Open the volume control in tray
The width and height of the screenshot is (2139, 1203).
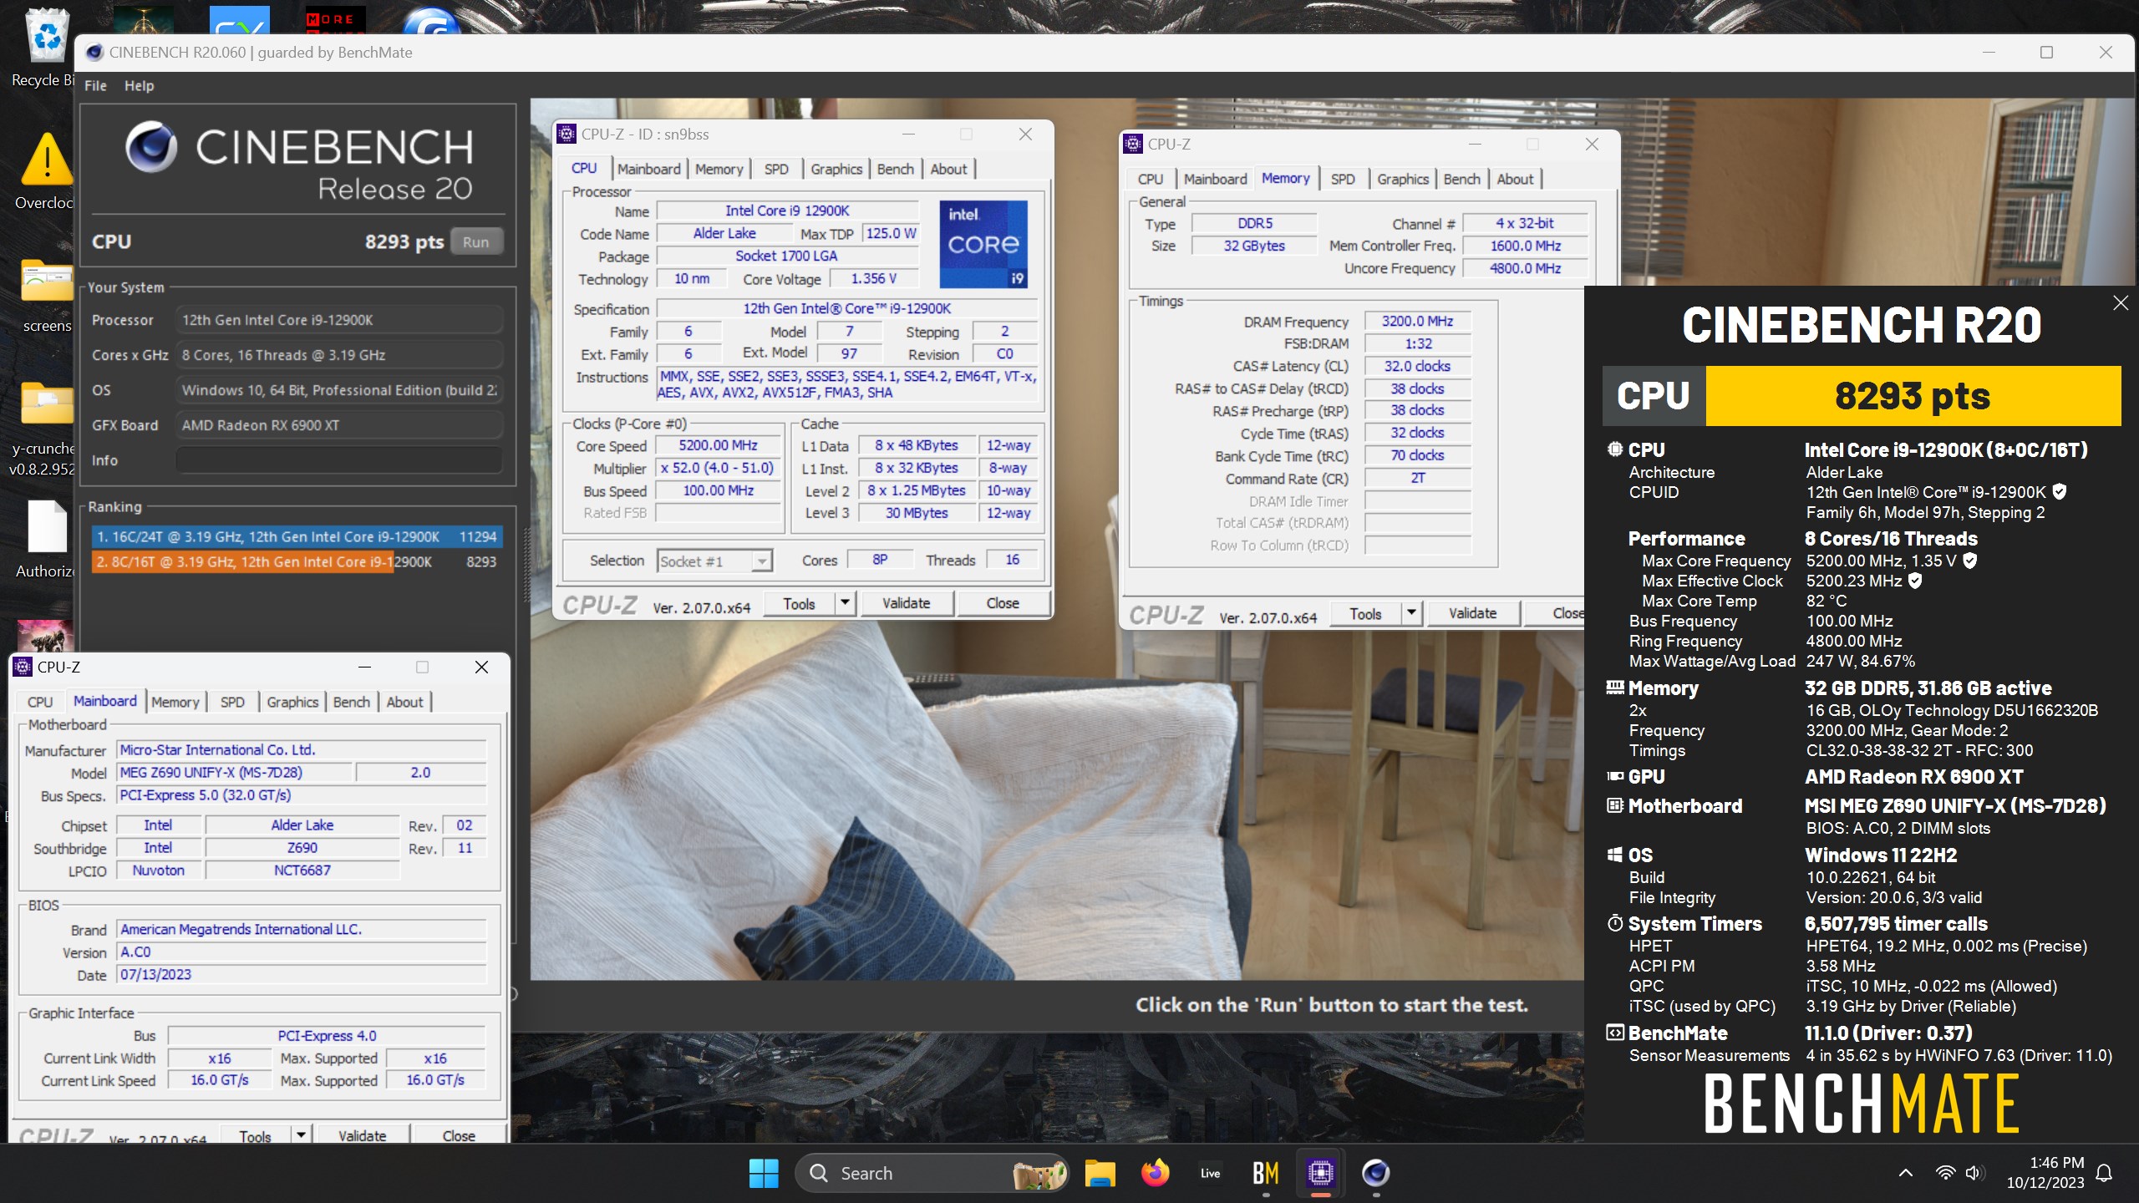1974,1173
